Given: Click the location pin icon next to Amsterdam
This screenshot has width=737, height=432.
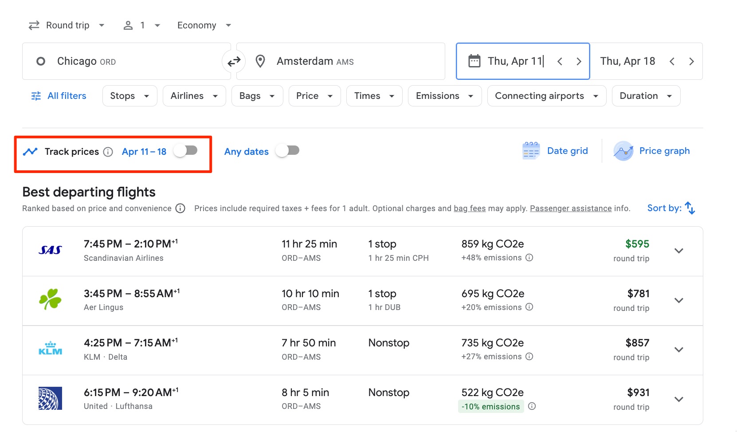Looking at the screenshot, I should [260, 61].
